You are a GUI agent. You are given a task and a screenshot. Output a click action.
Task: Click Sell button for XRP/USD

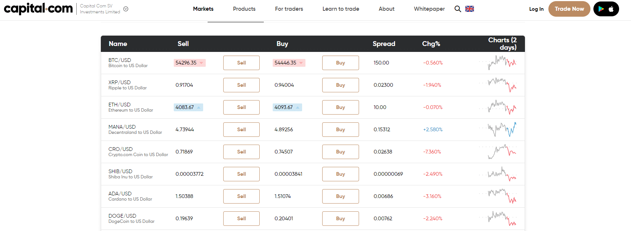click(241, 85)
